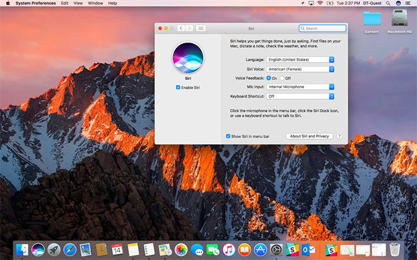Click the Show All grid icon in toolbar
The image size is (417, 260).
201,28
